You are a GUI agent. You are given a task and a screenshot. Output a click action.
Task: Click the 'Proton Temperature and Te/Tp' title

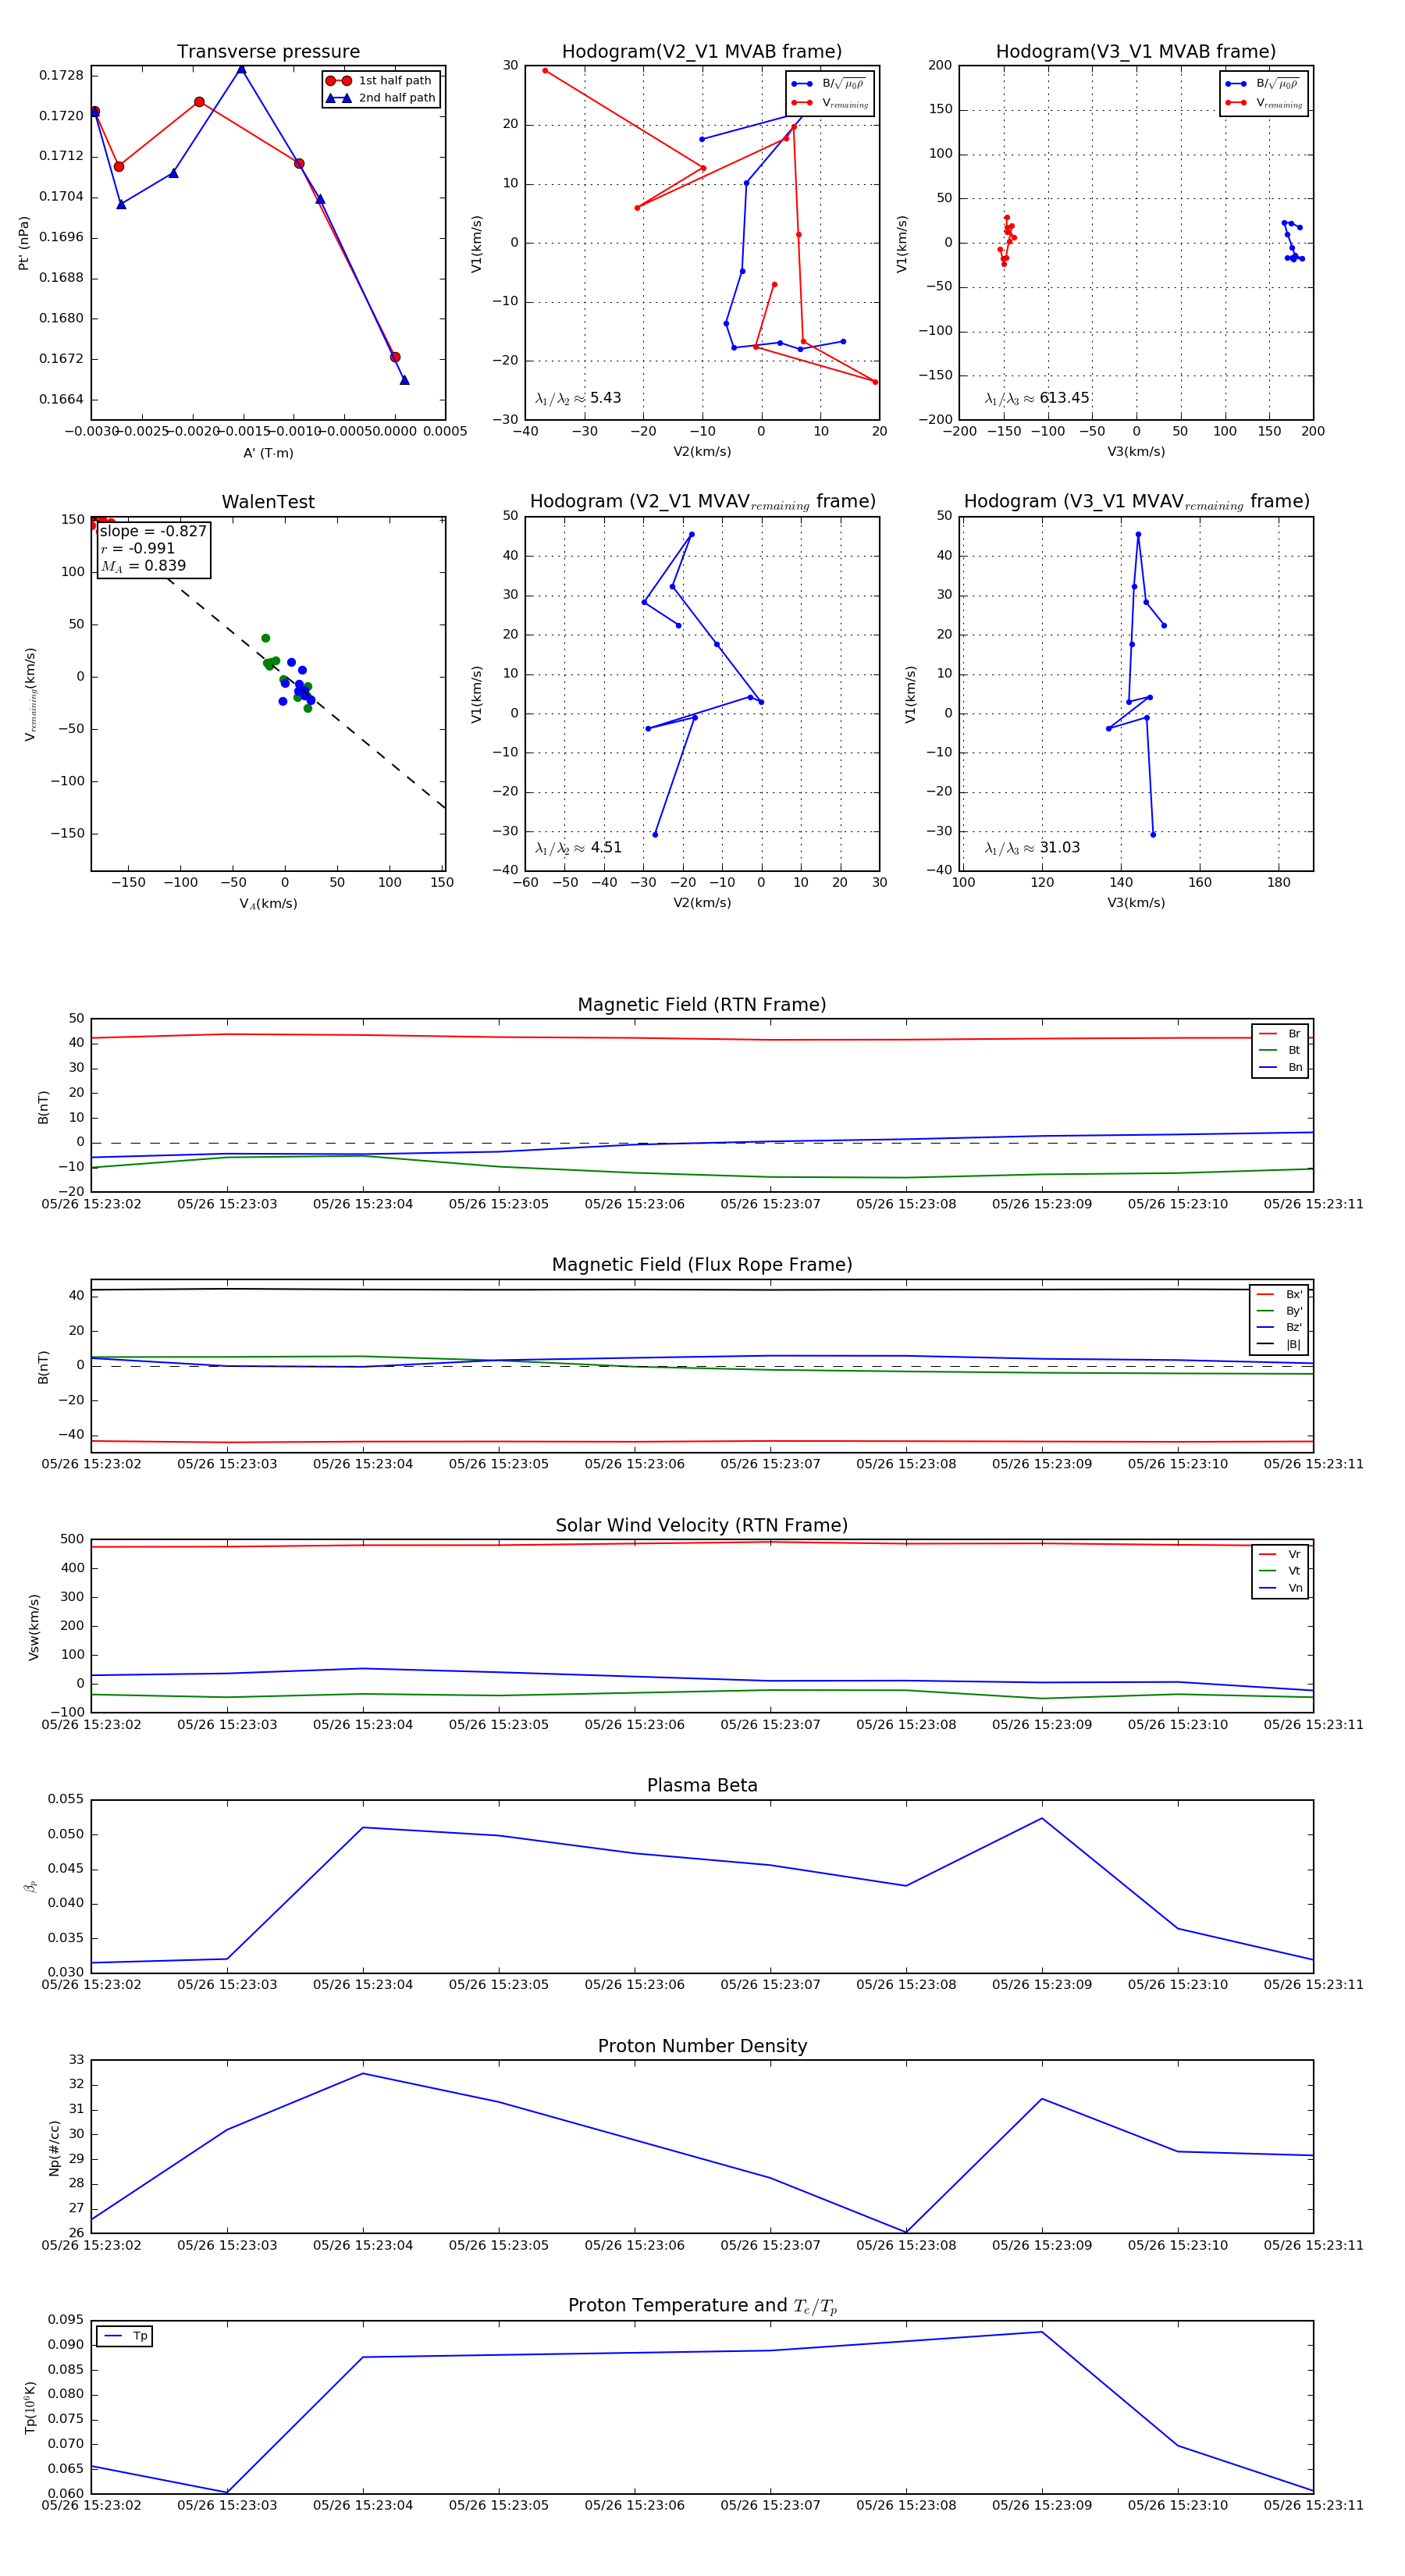[702, 2306]
